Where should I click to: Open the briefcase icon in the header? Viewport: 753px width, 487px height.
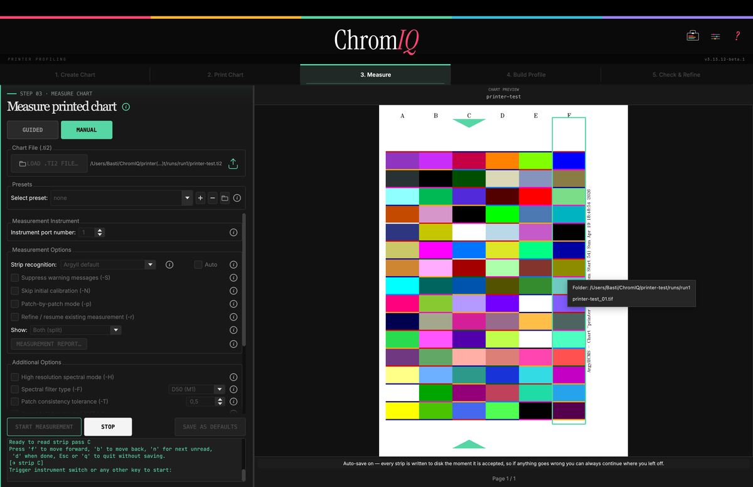point(693,36)
